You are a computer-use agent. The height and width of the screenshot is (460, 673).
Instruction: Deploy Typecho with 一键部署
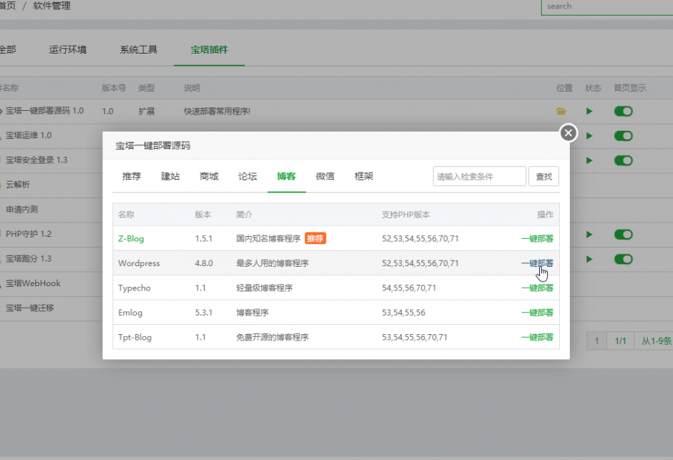pos(538,288)
